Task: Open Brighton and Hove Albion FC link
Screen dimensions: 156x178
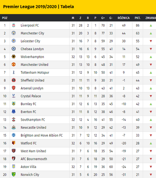Action: 42,136
